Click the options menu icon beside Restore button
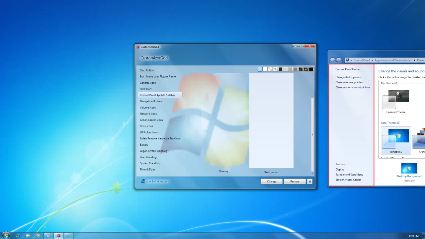 pos(309,181)
